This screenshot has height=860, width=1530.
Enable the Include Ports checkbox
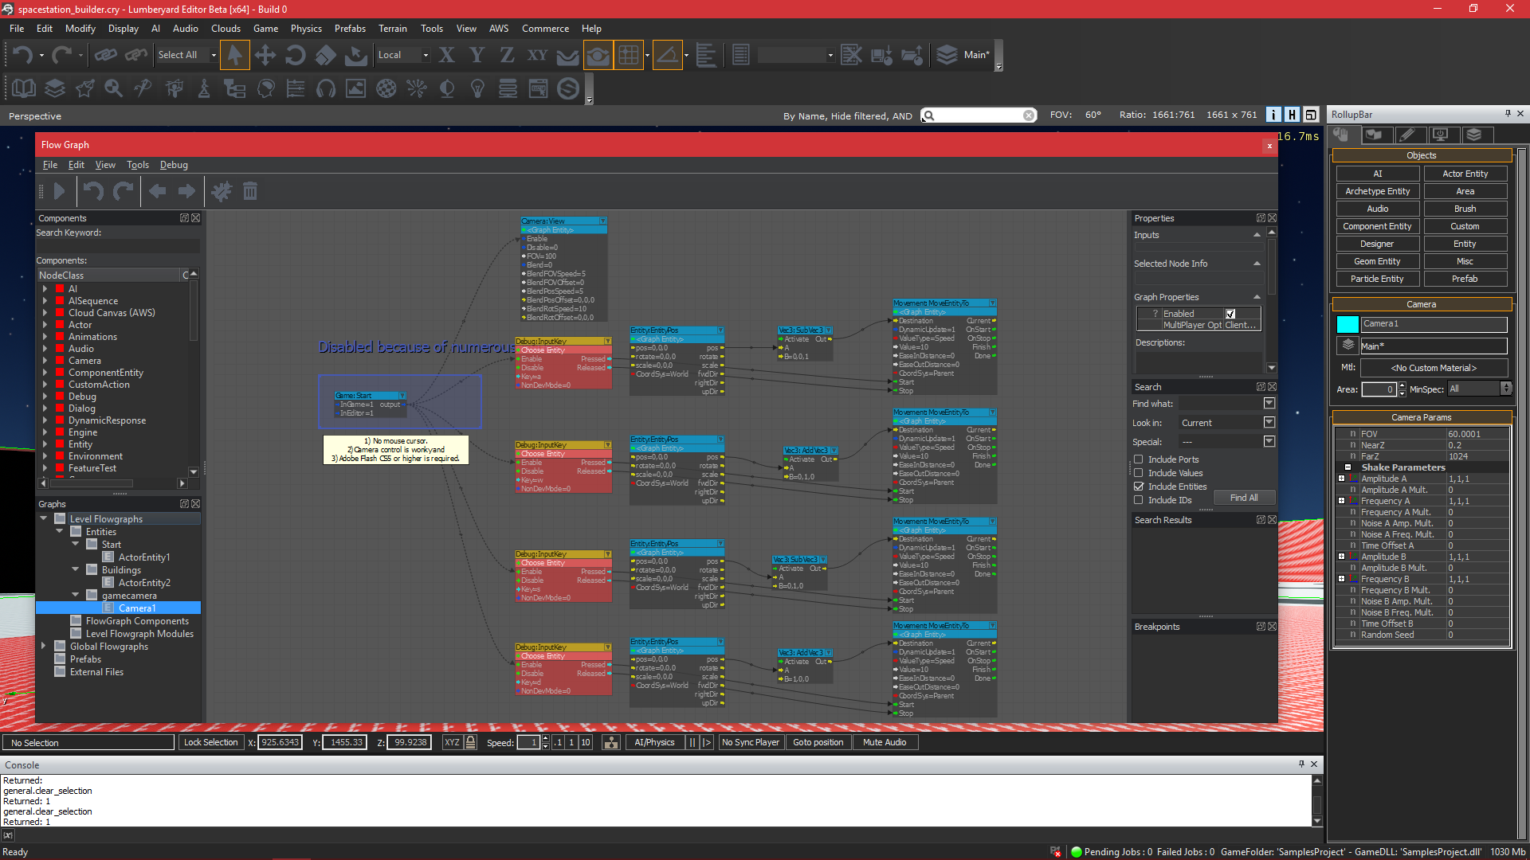pyautogui.click(x=1139, y=459)
